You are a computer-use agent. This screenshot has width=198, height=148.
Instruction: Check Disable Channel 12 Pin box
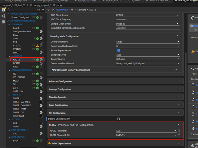point(118,119)
